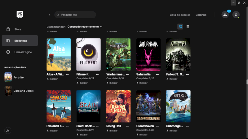Screen dimensions: 248x139
Task: Open options menu for Slain
Action: (x=98, y=126)
